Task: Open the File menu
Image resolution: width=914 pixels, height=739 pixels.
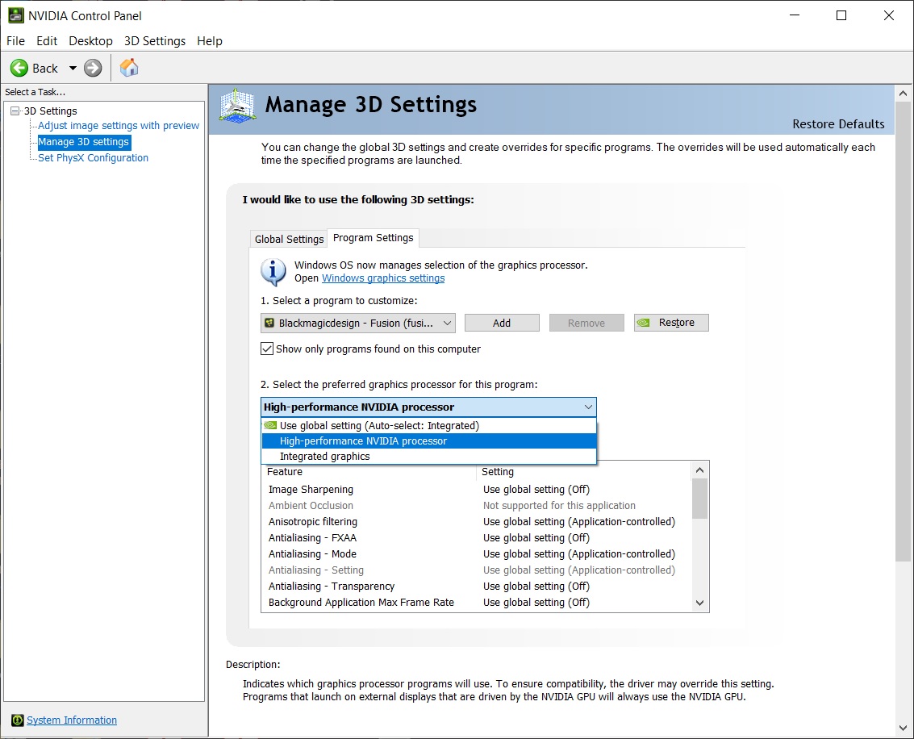Action: (16, 41)
